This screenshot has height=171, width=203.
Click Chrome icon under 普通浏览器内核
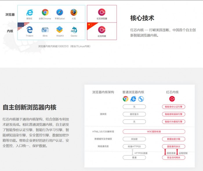pyautogui.click(x=126, y=99)
